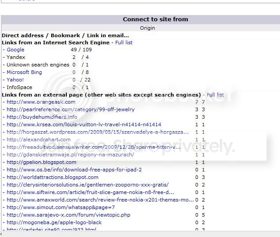Image resolution: width=280 pixels, height=237 pixels.
Task: Open the Yahoo! link
Action: (15, 80)
